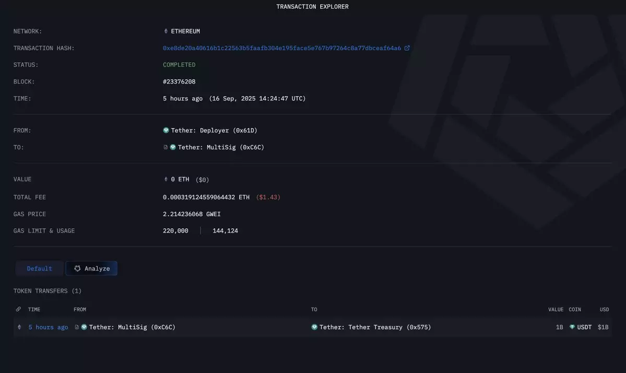Click the timestamp '16 Sep, 2025 14:24:47 UTC'
626x373 pixels.
pos(257,99)
